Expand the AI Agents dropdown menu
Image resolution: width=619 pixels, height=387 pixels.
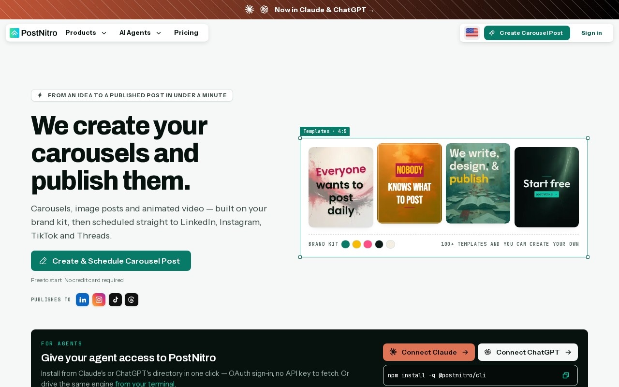[x=140, y=33]
